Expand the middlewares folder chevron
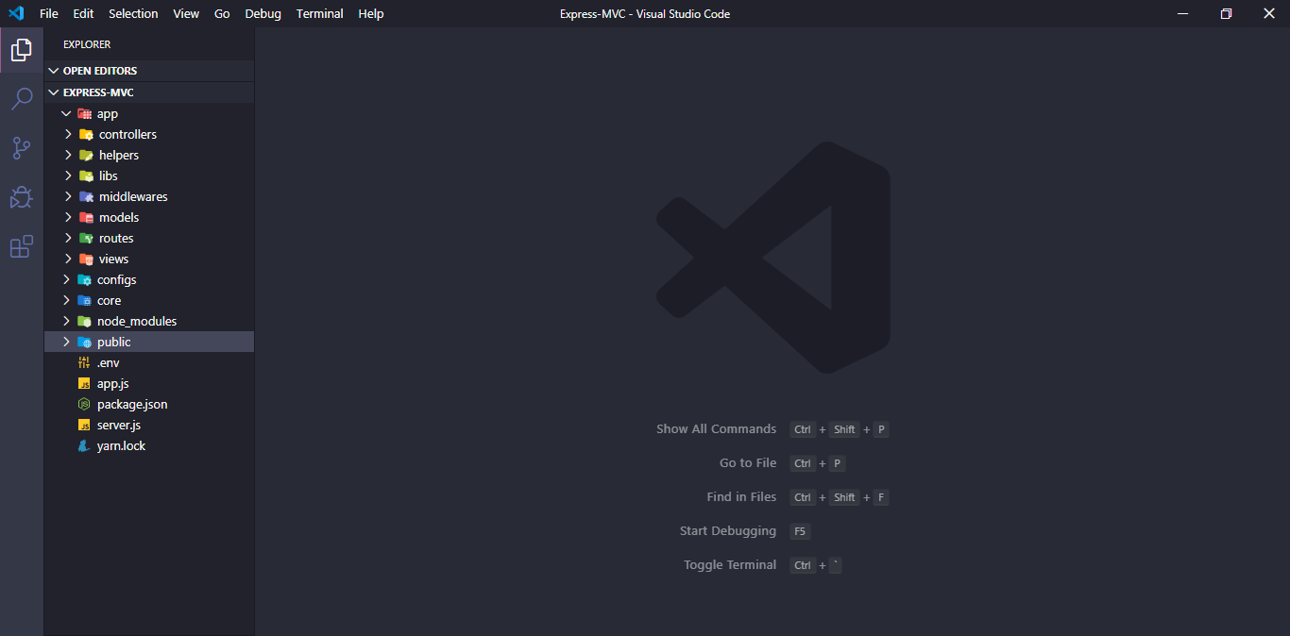This screenshot has width=1290, height=636. coord(68,196)
